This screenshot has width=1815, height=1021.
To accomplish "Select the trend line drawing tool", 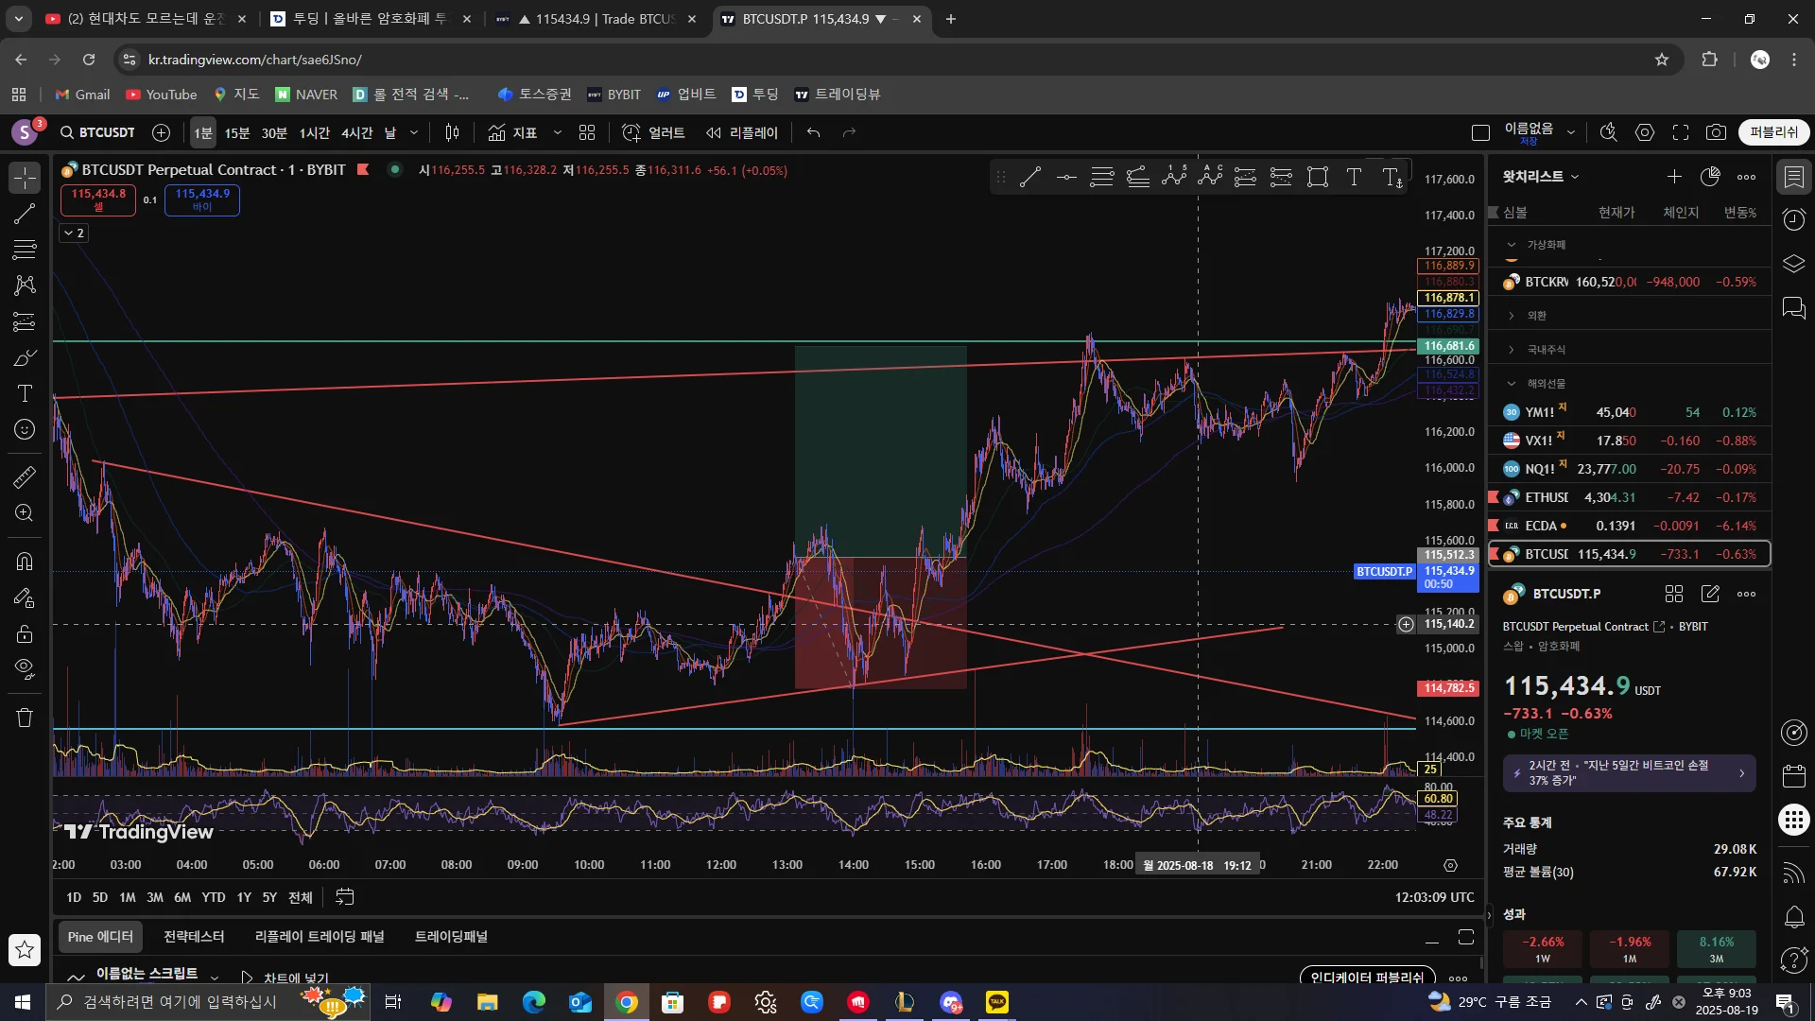I will tap(25, 214).
